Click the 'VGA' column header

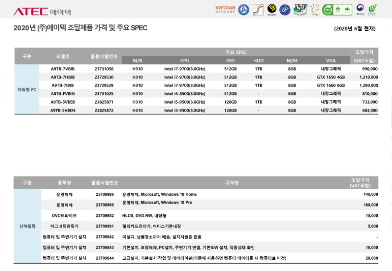[x=330, y=60]
